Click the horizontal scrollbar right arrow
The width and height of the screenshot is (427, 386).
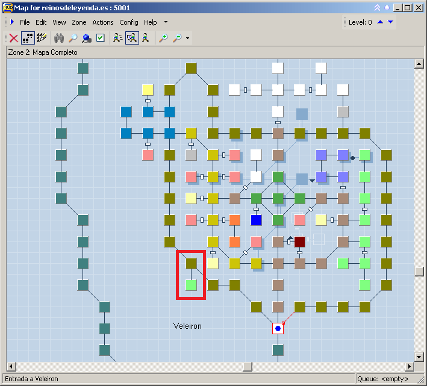coord(410,366)
